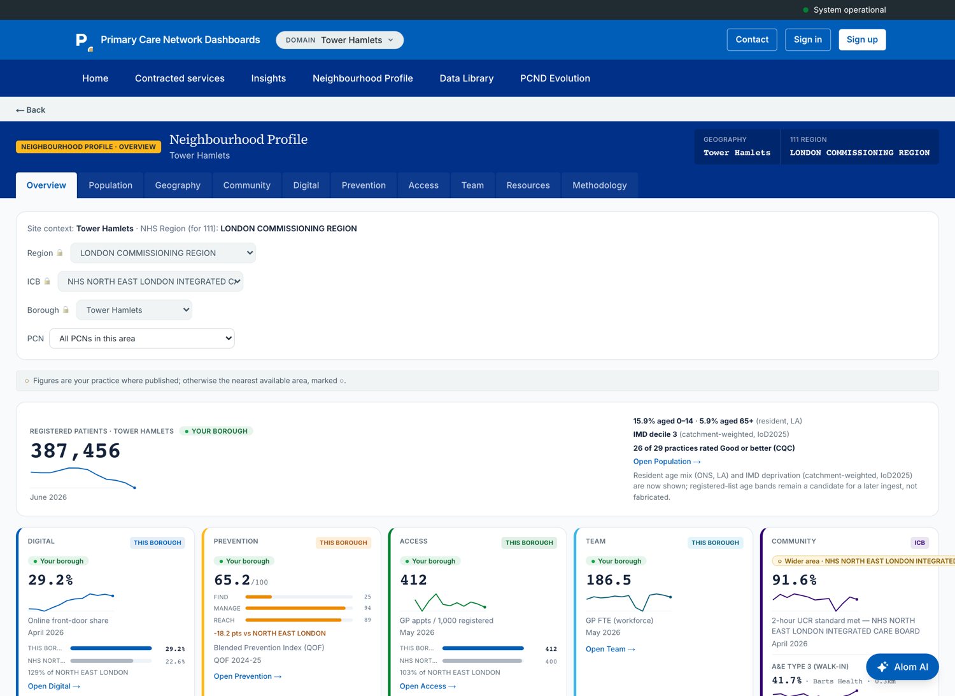The width and height of the screenshot is (955, 696).
Task: Click the PCND logo icon
Action: pyautogui.click(x=84, y=41)
